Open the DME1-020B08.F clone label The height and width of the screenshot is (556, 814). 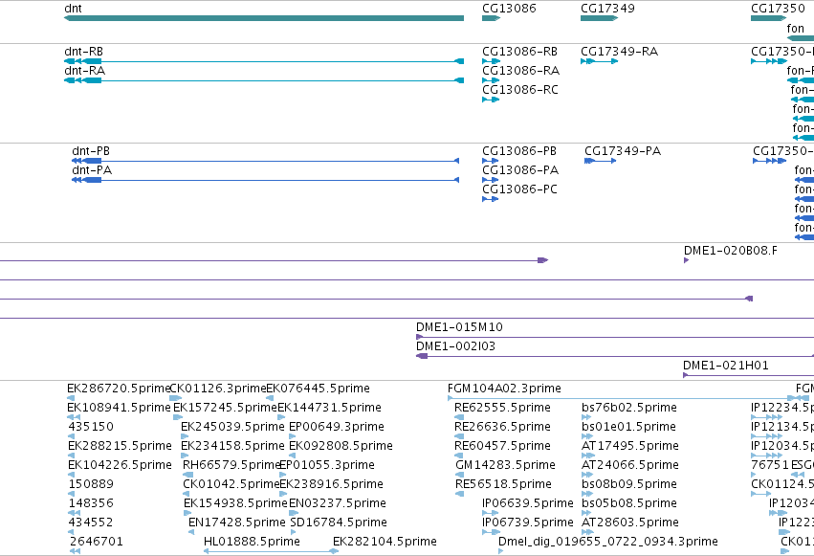[x=731, y=251]
